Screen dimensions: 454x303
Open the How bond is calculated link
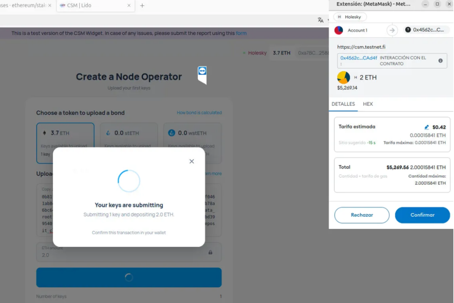point(199,113)
